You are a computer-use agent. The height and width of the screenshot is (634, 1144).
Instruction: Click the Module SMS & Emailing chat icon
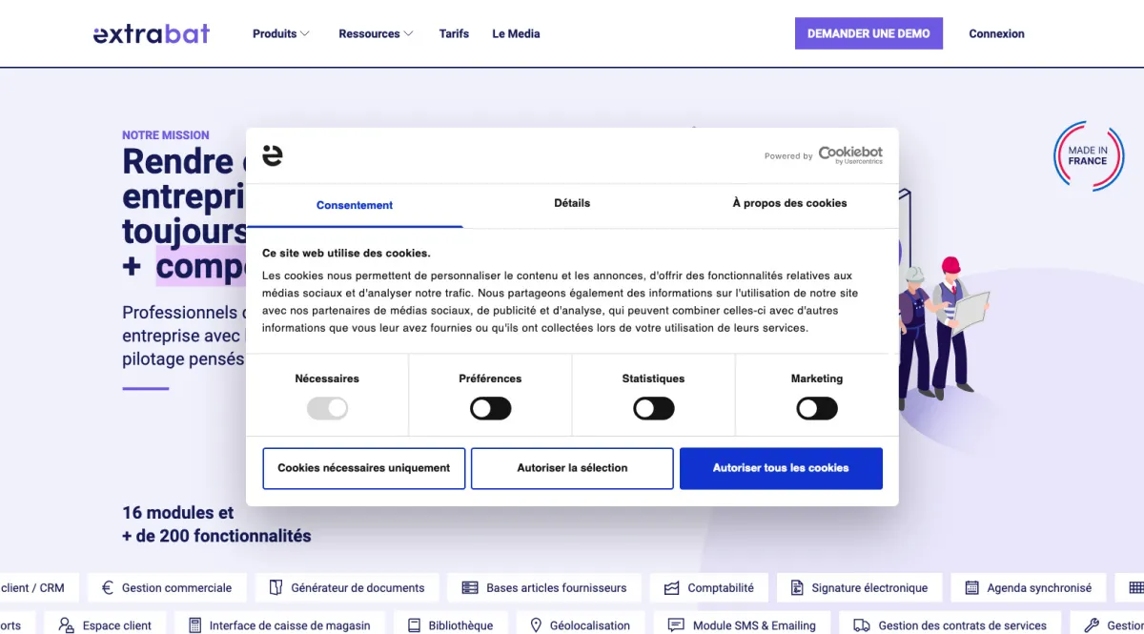tap(677, 625)
